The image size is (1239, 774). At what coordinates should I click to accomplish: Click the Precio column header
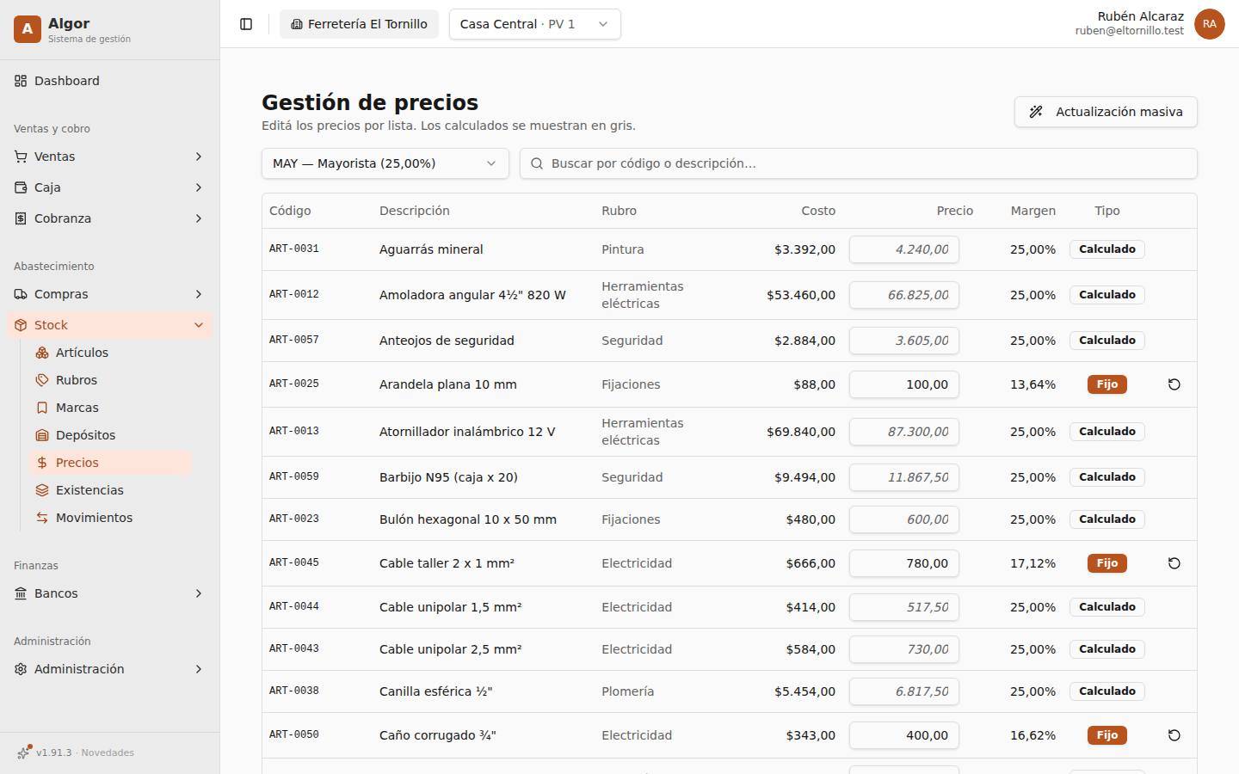coord(955,211)
